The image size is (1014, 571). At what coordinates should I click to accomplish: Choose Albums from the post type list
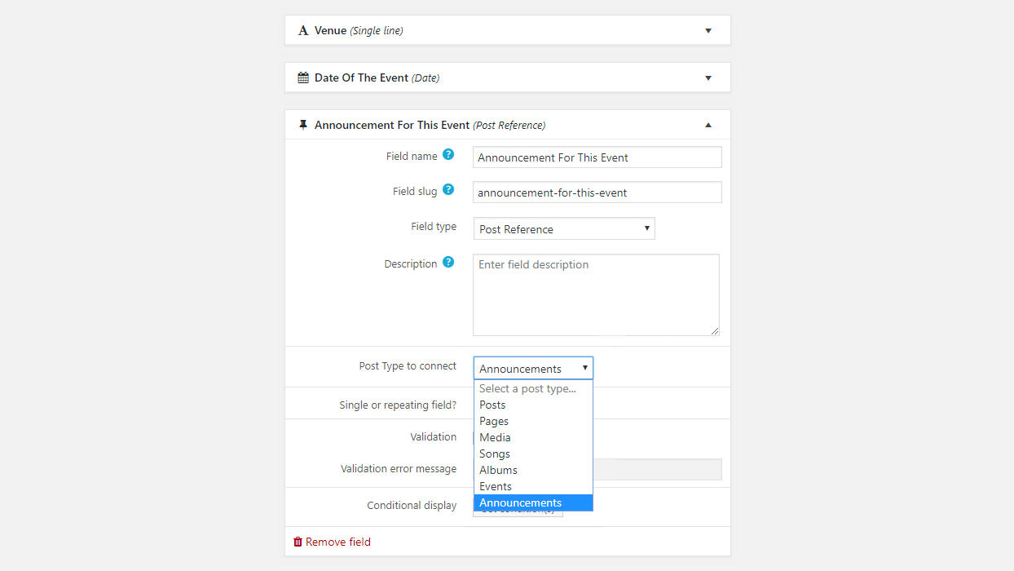533,470
